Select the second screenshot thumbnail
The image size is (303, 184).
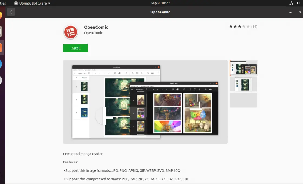[x=243, y=84]
